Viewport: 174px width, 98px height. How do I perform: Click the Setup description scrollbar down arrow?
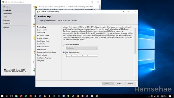click(x=135, y=78)
